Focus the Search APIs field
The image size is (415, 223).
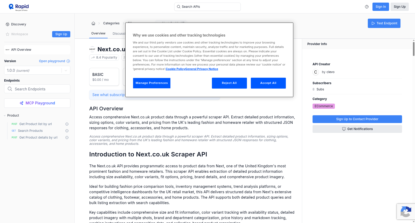pyautogui.click(x=208, y=7)
